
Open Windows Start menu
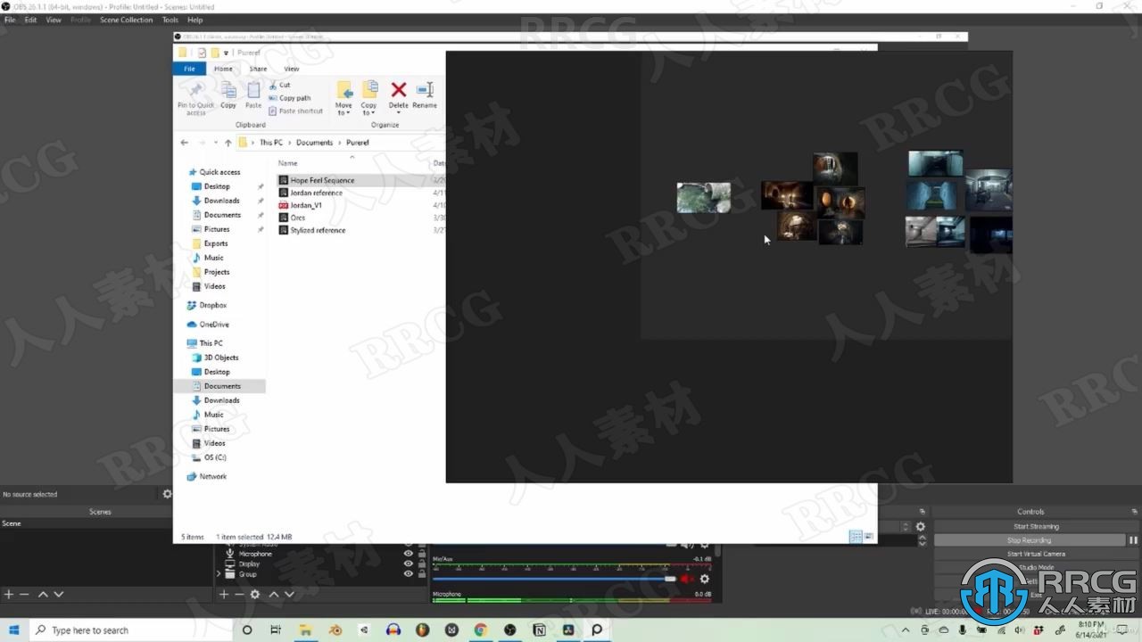[x=14, y=630]
